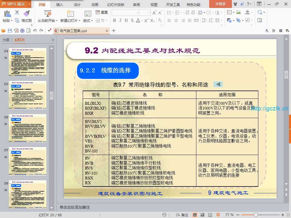Toggle the notes (备注) pane

[182, 215]
